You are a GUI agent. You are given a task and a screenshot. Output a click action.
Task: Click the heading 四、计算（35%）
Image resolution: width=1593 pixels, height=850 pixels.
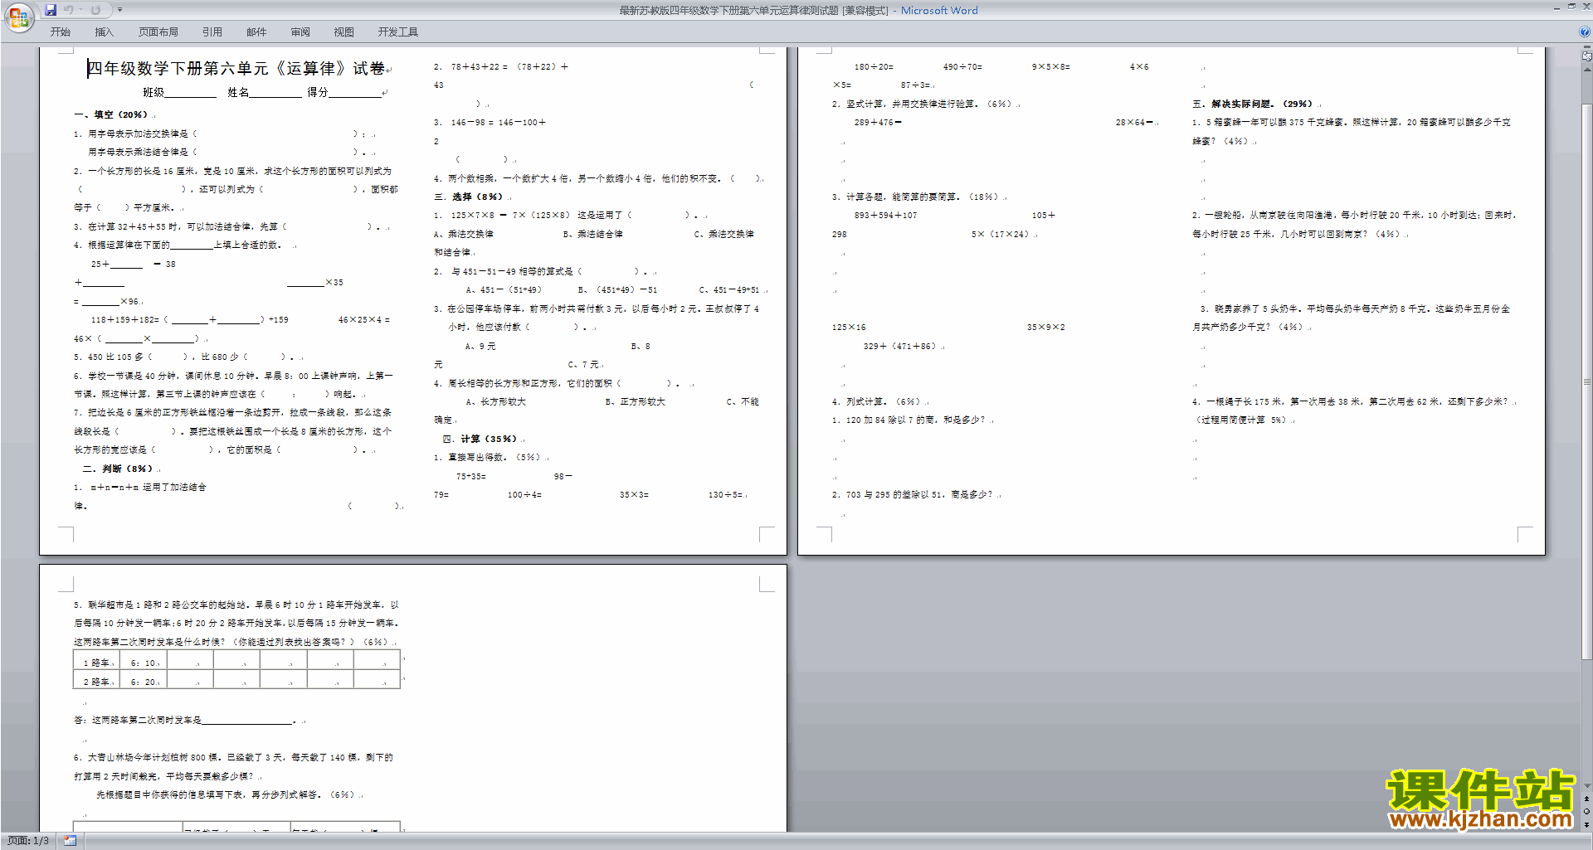tap(480, 439)
